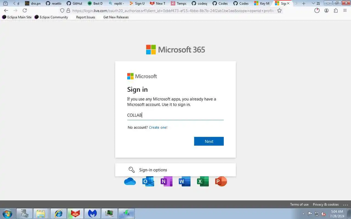Click the Show desktop strip beside the clock

349,214
